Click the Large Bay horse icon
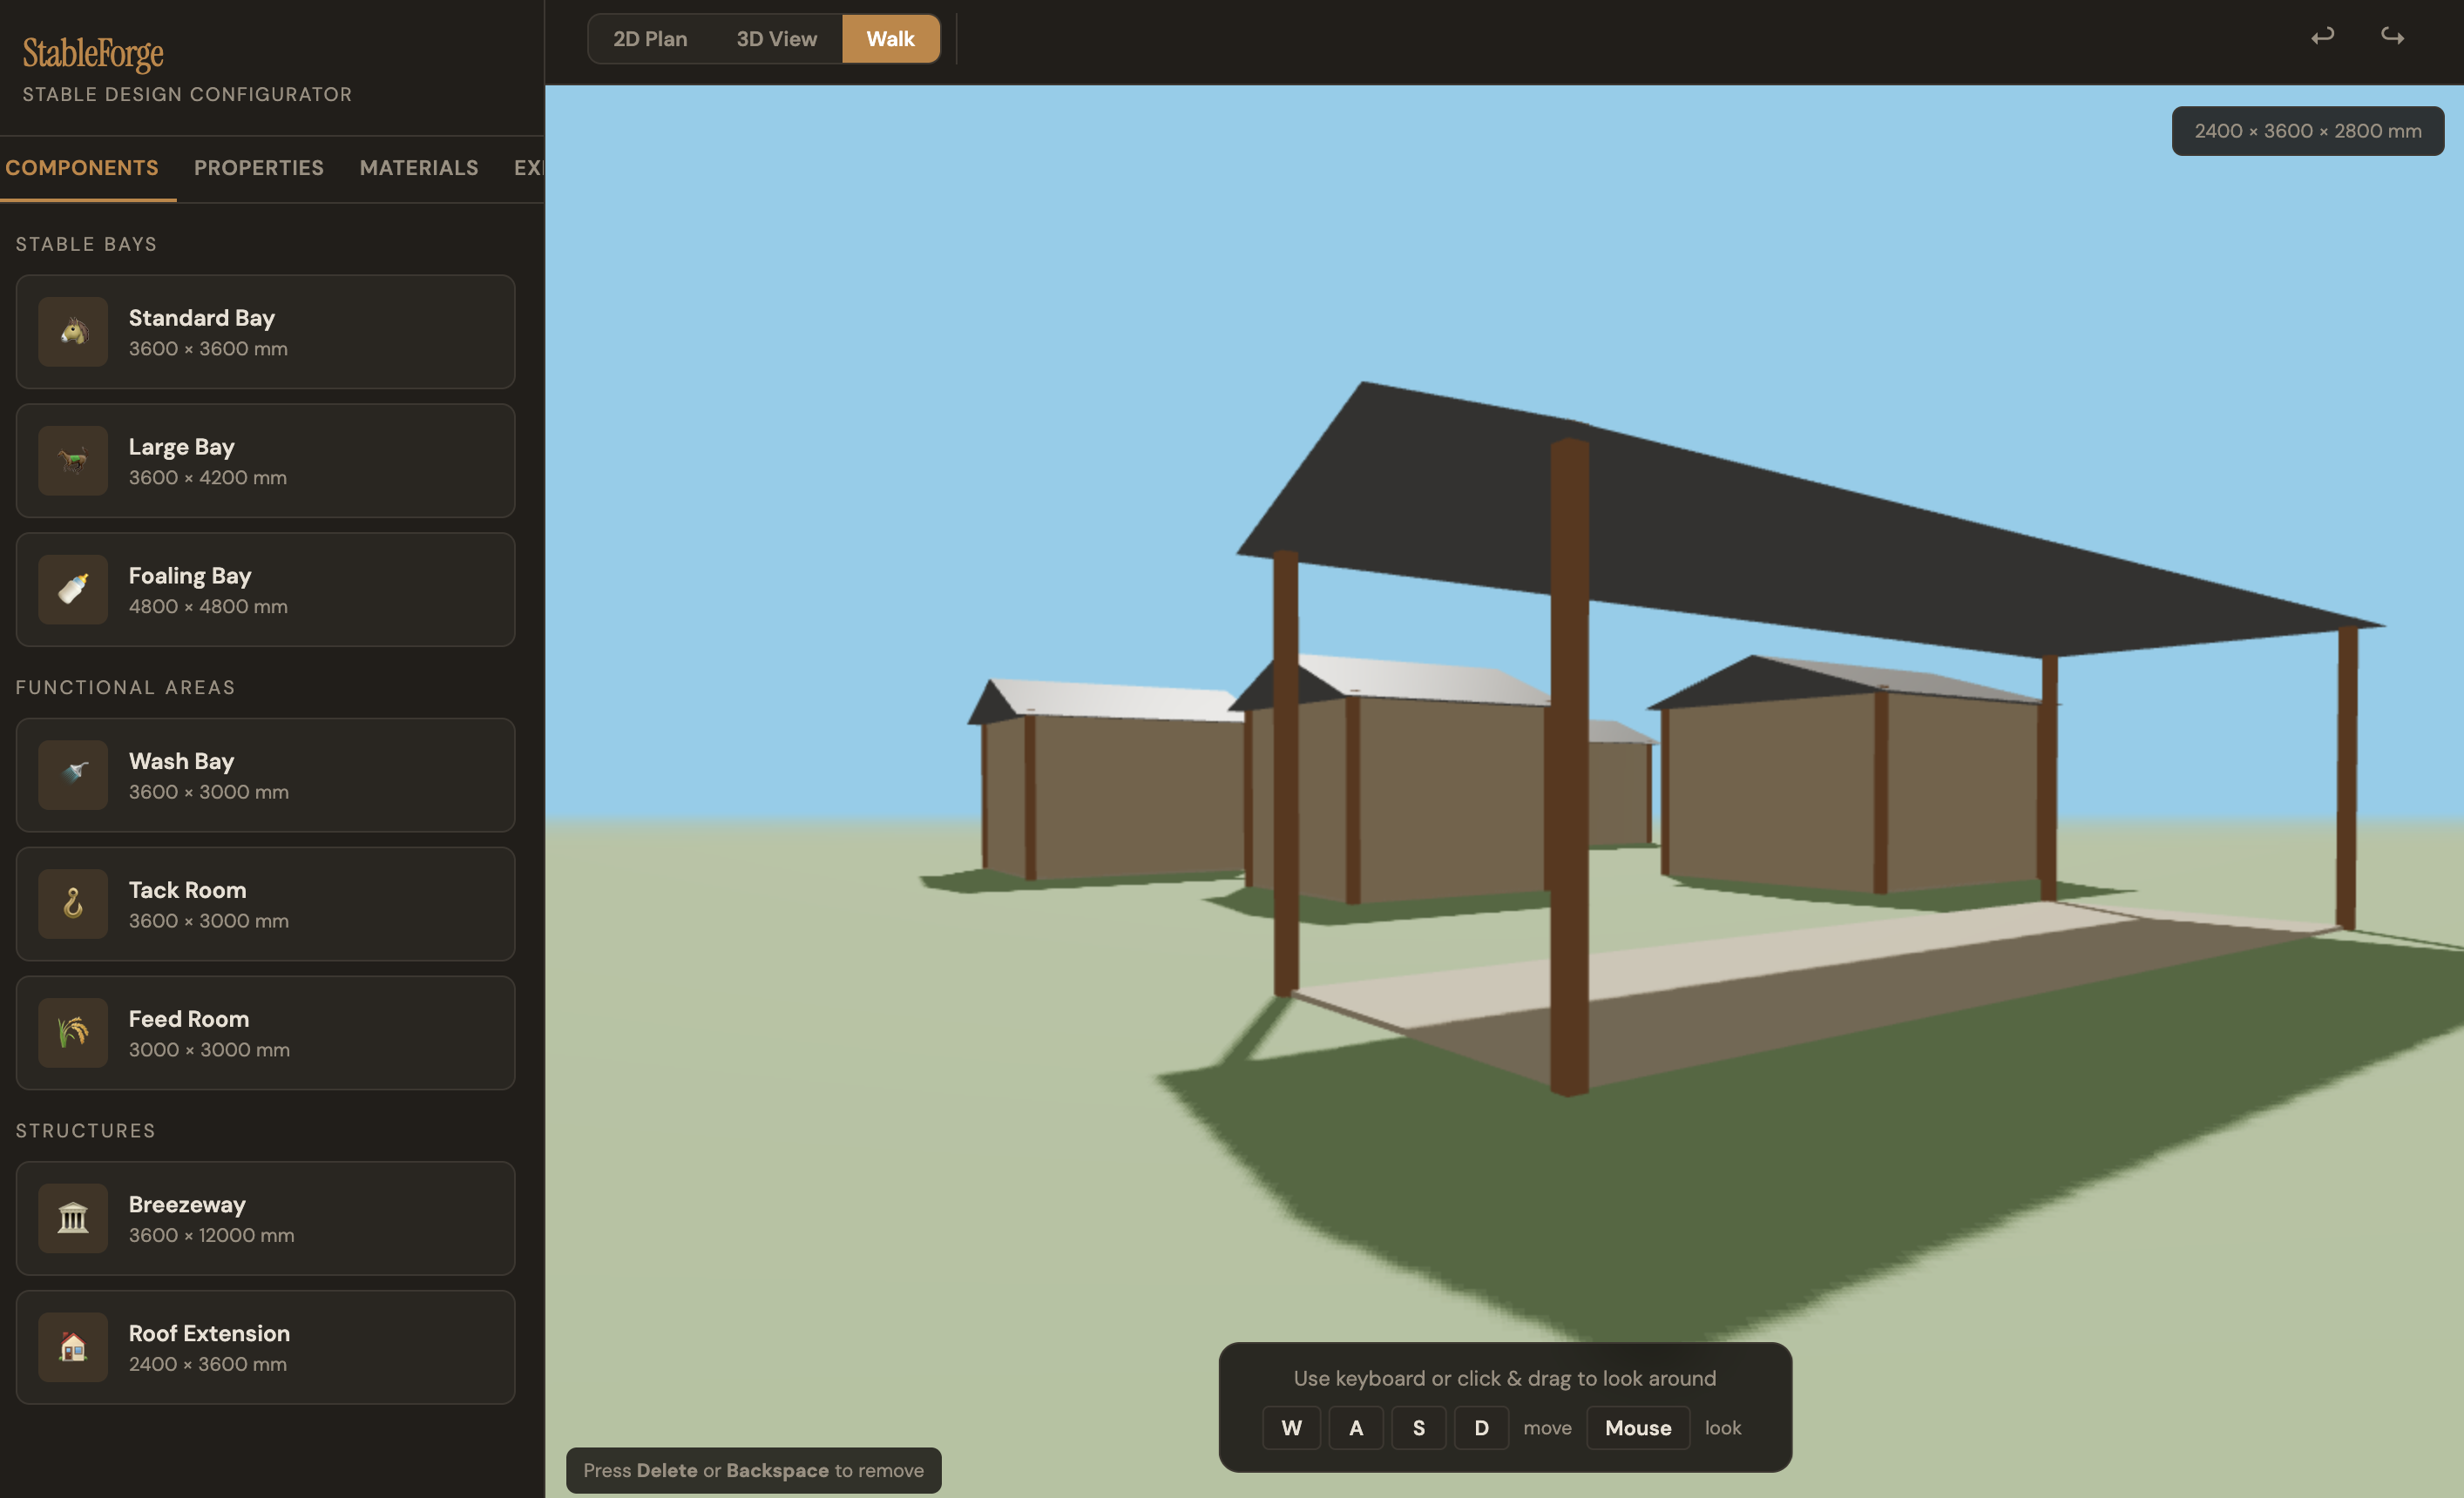 point(73,461)
